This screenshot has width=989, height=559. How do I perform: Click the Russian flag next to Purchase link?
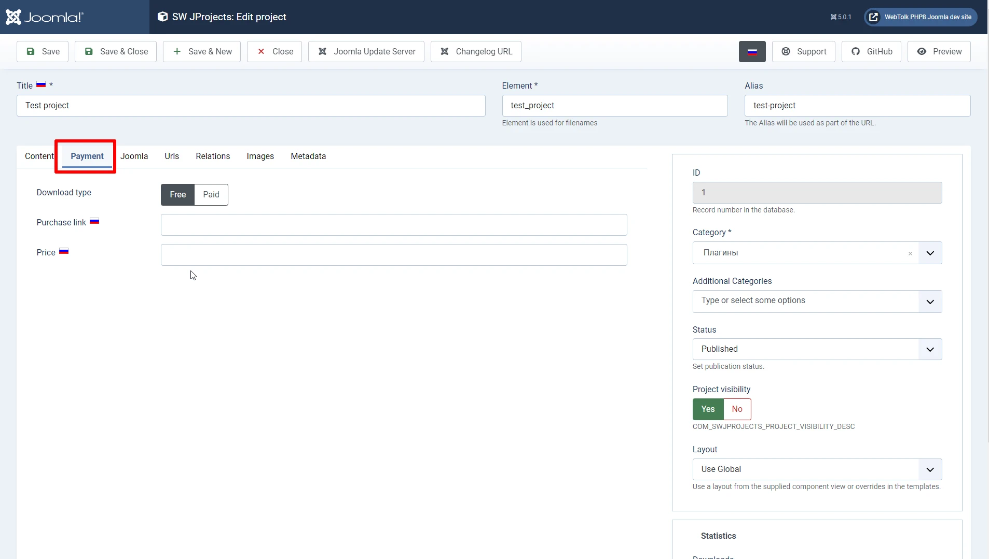94,221
